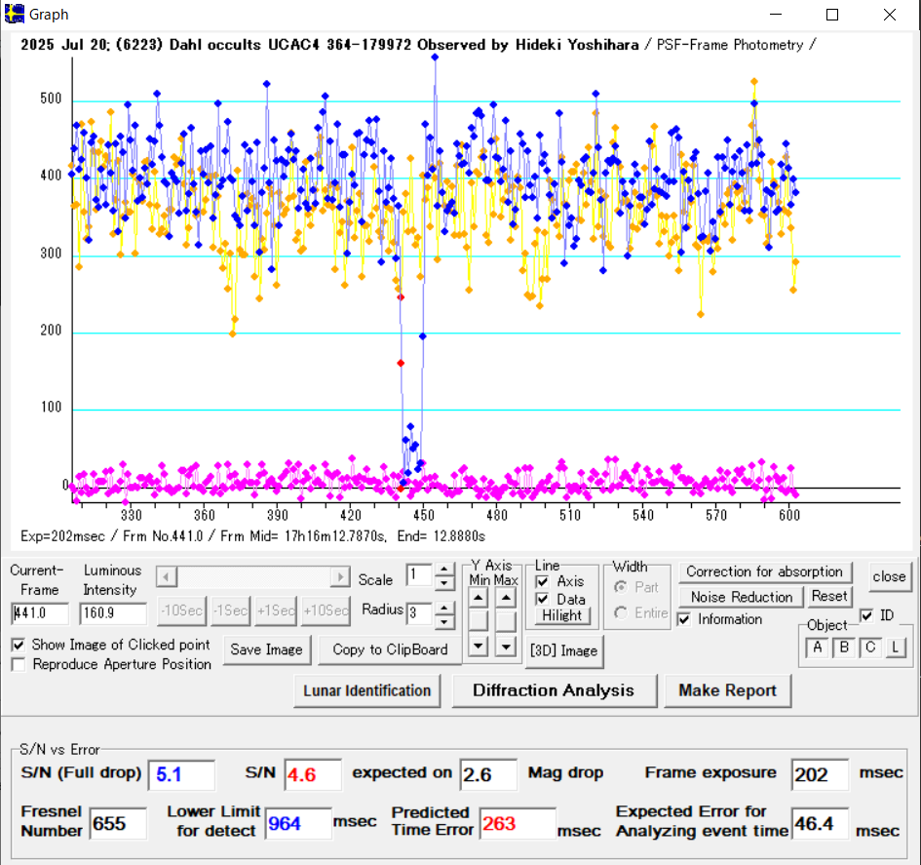Image resolution: width=921 pixels, height=865 pixels.
Task: Enable Reproduce Aperture Position checkbox
Action: (x=19, y=665)
